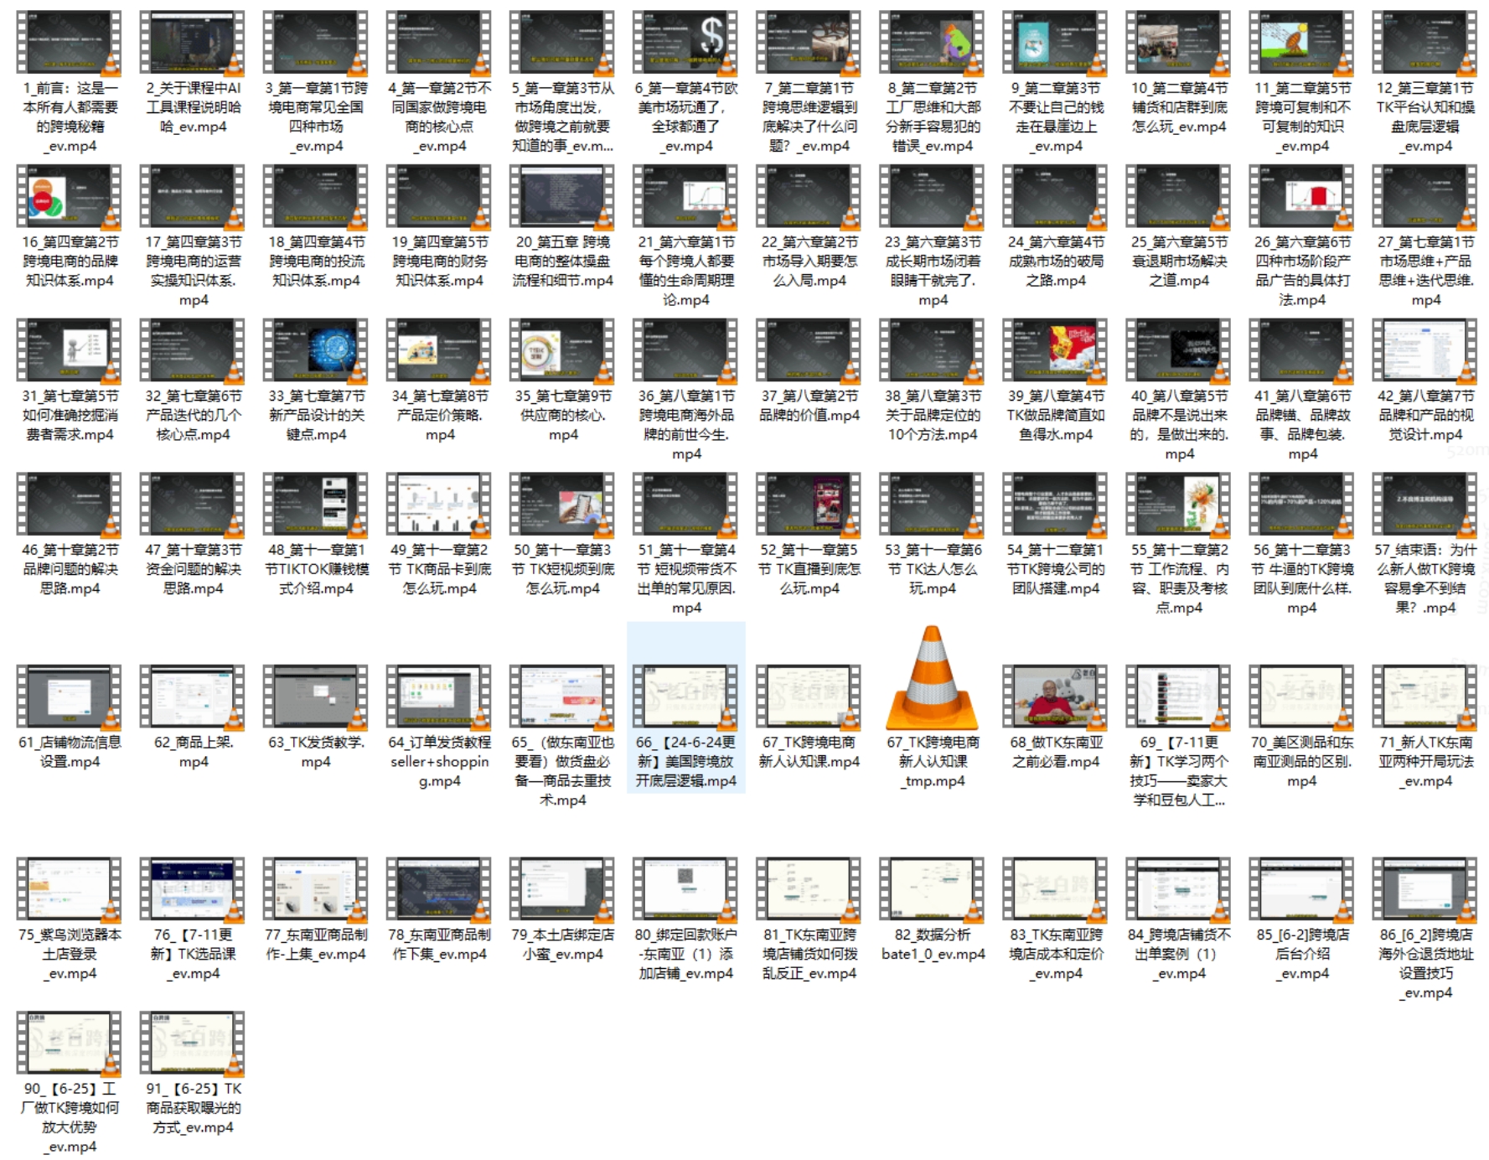Select the highlighted video 66_【24-6-24更新】美国跨境放开底层逻辑.mp4
The width and height of the screenshot is (1489, 1160).
click(x=685, y=697)
